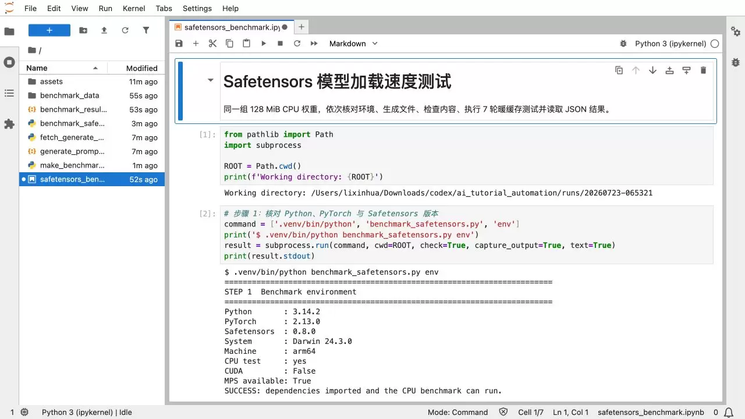This screenshot has width=745, height=419.
Task: Click notebook trust shield icon
Action: click(503, 412)
